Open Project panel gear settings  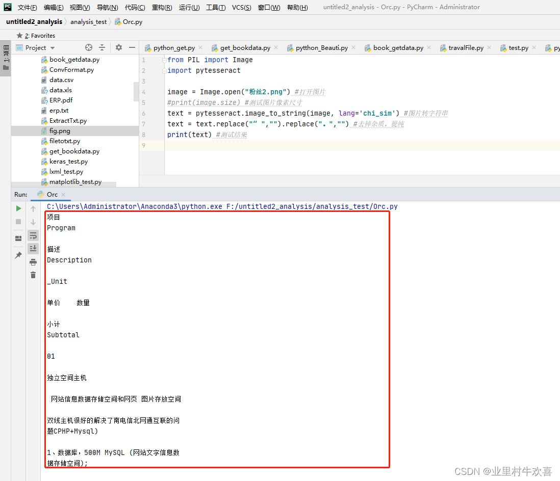(x=119, y=47)
